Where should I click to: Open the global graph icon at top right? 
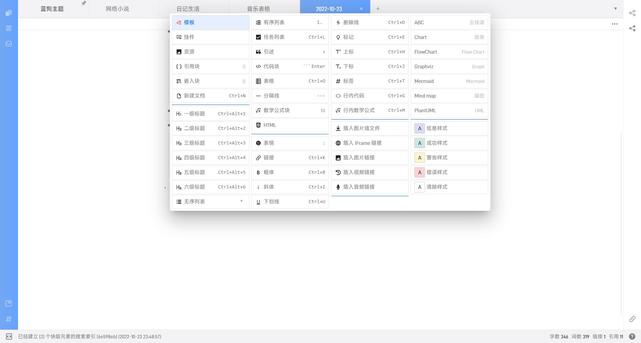pos(632,13)
